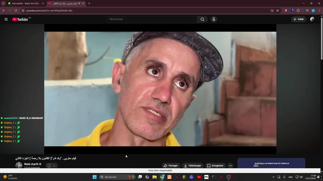
Task: Click the system tray microphone icon
Action: click(284, 177)
